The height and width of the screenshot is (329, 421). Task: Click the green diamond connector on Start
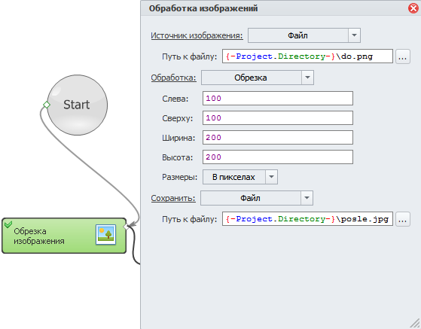pyautogui.click(x=47, y=105)
